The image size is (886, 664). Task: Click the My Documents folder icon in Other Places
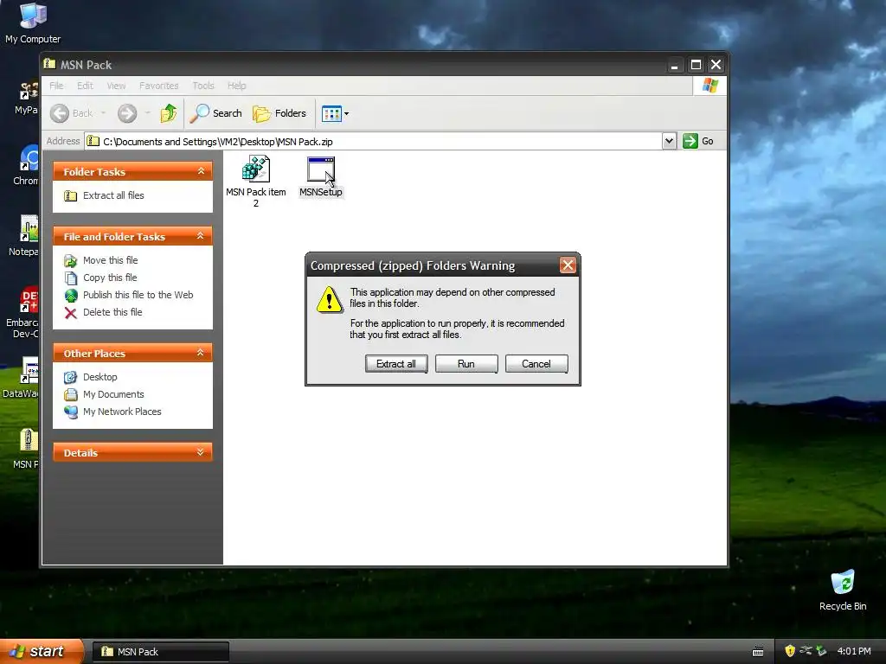tap(71, 394)
